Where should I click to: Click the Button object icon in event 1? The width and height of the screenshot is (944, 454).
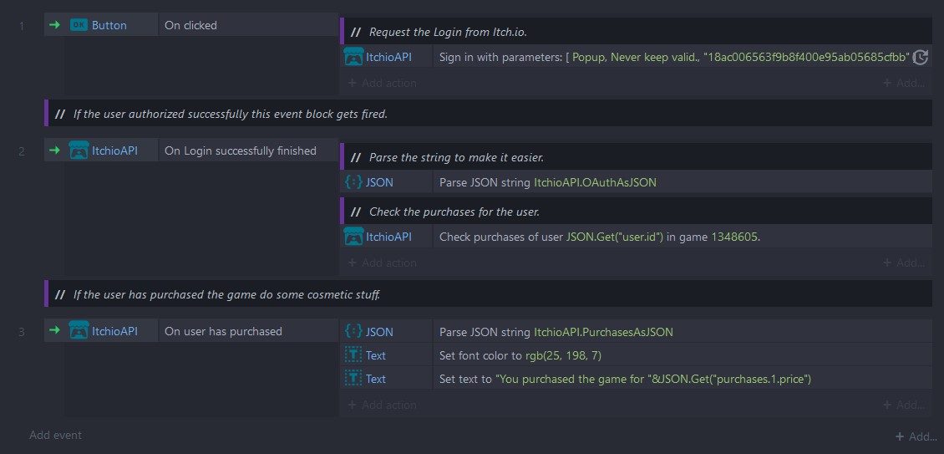click(x=79, y=25)
